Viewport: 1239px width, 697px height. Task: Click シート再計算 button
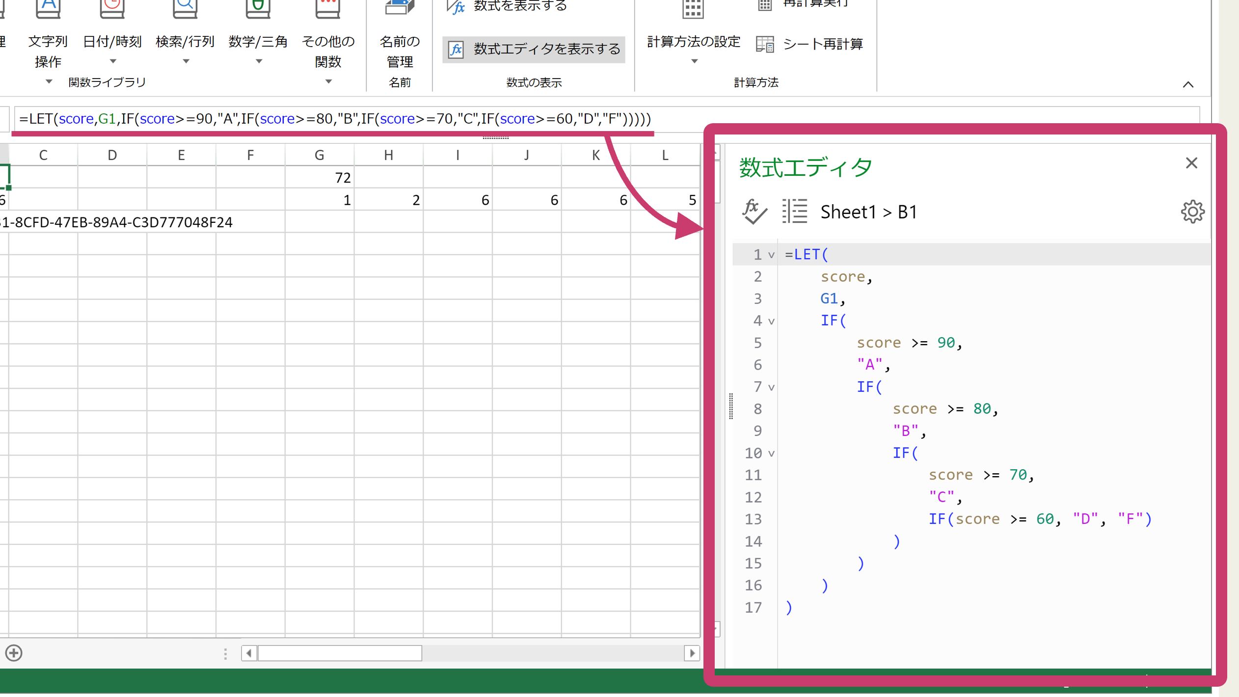click(x=809, y=44)
